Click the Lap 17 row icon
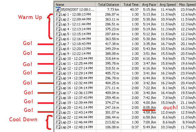 [58, 93]
